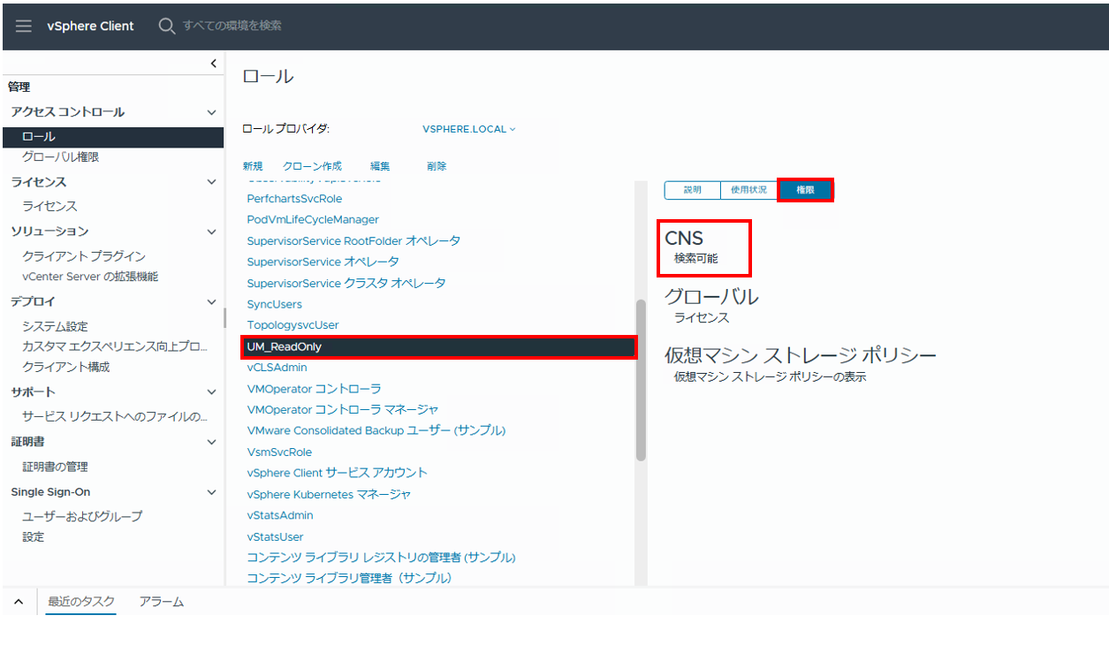
Task: Select ロール in the sidebar
Action: point(113,137)
